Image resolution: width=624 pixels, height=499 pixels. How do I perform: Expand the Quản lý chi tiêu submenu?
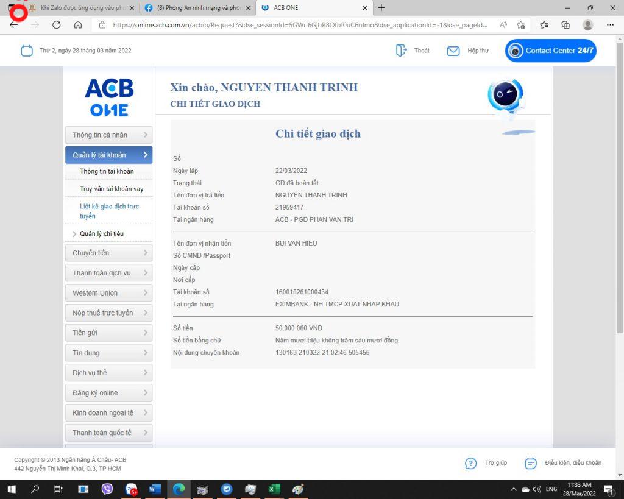click(x=102, y=234)
